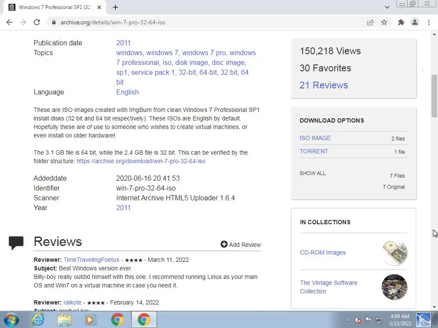Click the CD-ROM Images thumbnail
This screenshot has width=438, height=328.
(x=394, y=253)
